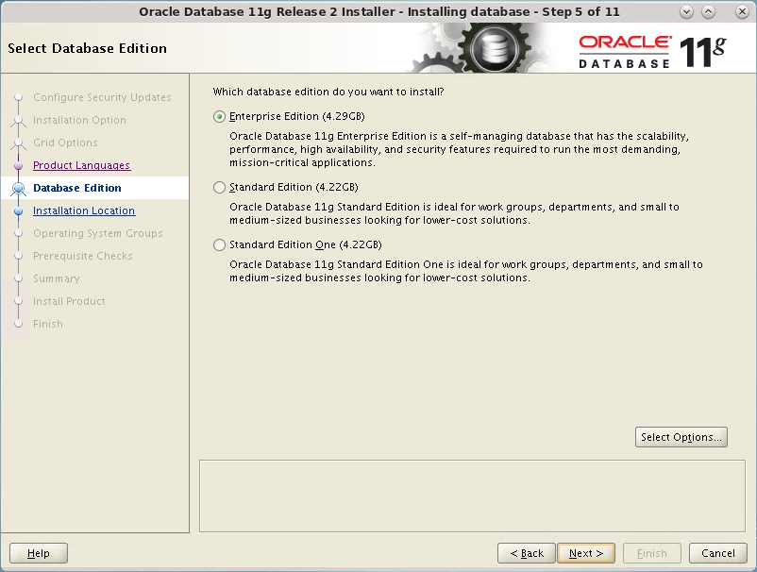Click the Configure Security Updates step
The height and width of the screenshot is (572, 757).
[x=102, y=97]
